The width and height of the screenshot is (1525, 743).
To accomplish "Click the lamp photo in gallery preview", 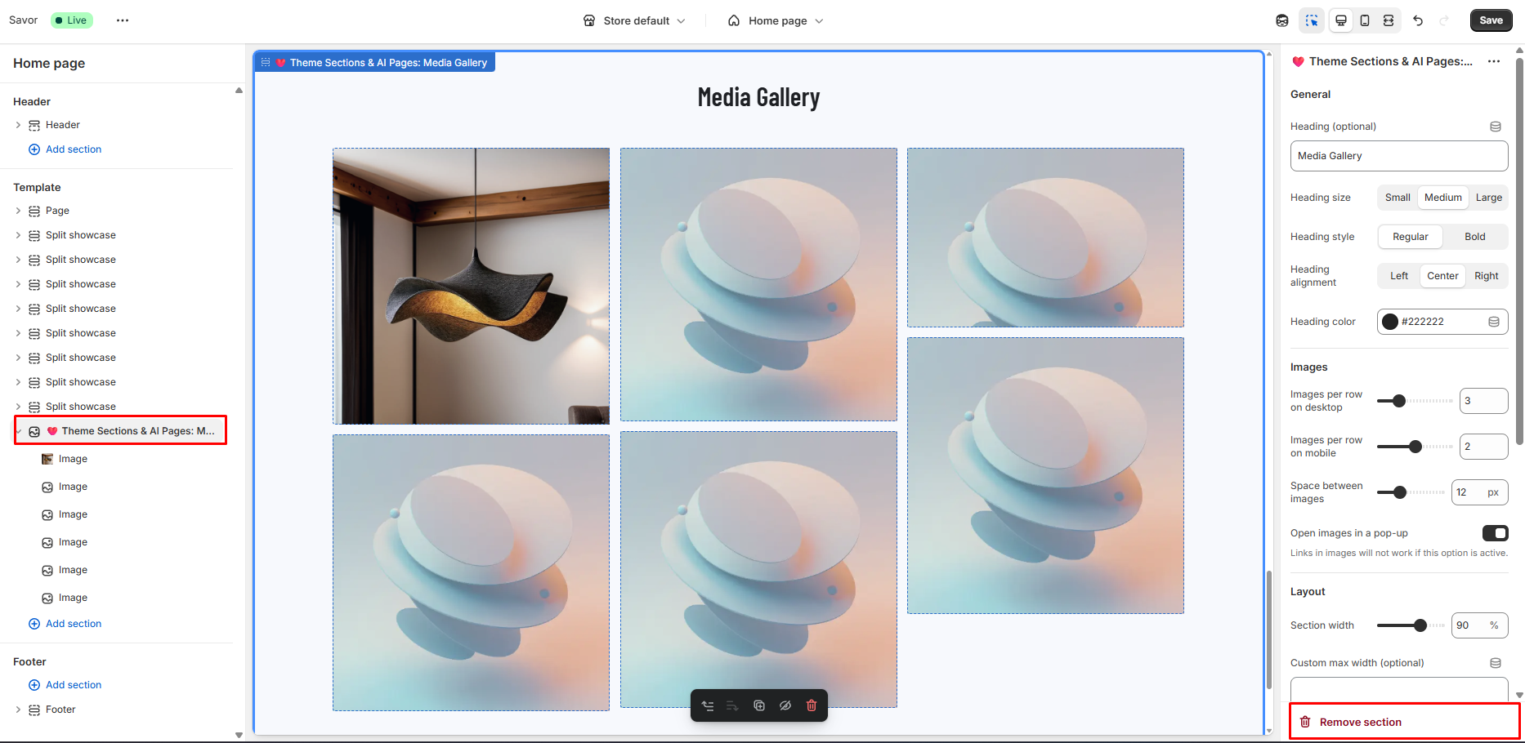I will point(471,286).
